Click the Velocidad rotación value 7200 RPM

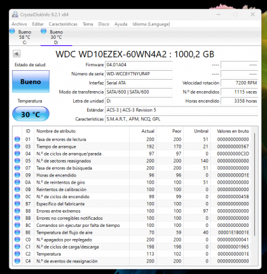pos(239,83)
